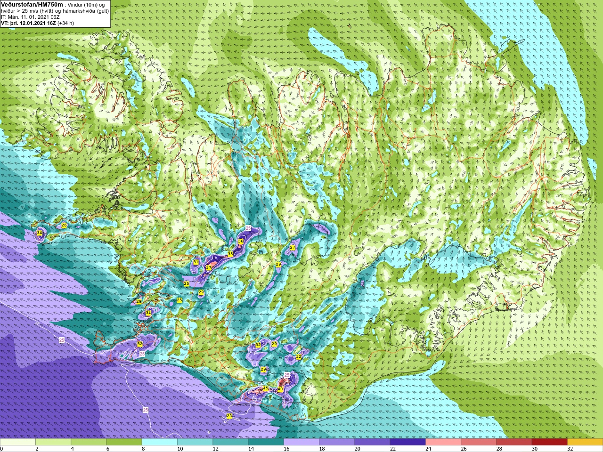This screenshot has height=452, width=603.
Task: Click the legend scale number '16'
Action: coord(286,449)
